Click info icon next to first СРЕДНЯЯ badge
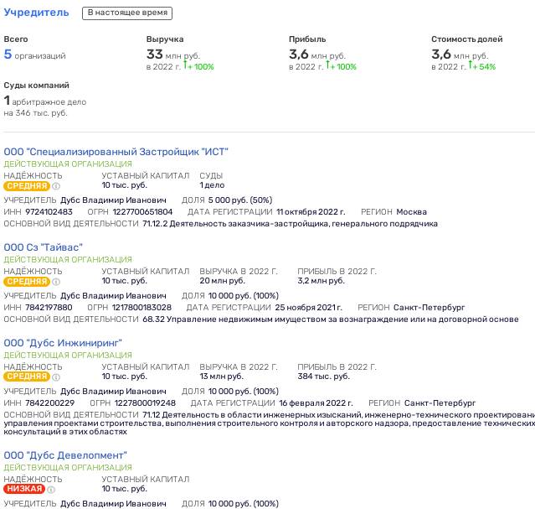The image size is (535, 509). (56, 186)
